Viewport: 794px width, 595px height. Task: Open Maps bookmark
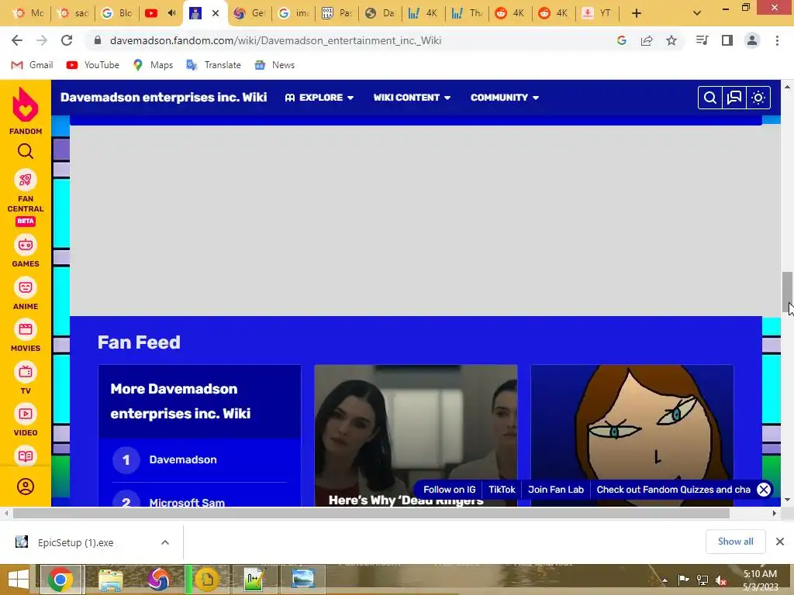click(153, 65)
